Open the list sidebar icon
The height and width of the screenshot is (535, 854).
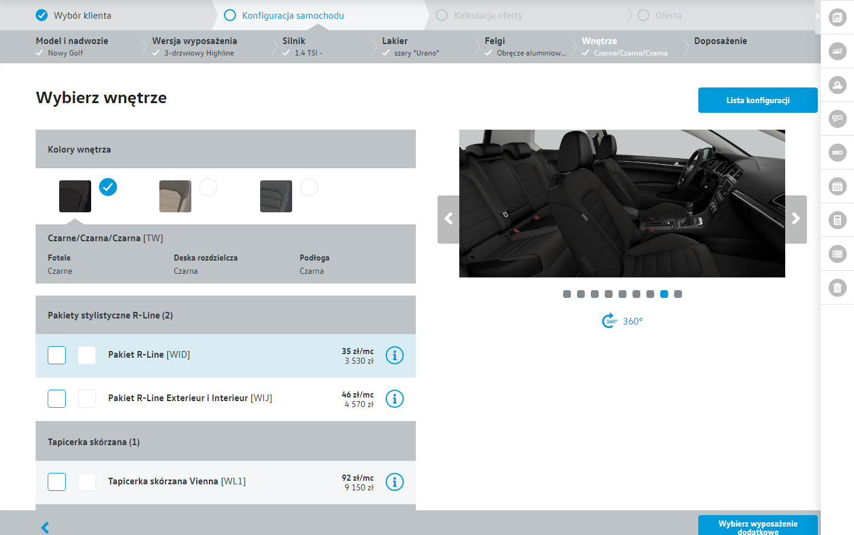tap(837, 254)
